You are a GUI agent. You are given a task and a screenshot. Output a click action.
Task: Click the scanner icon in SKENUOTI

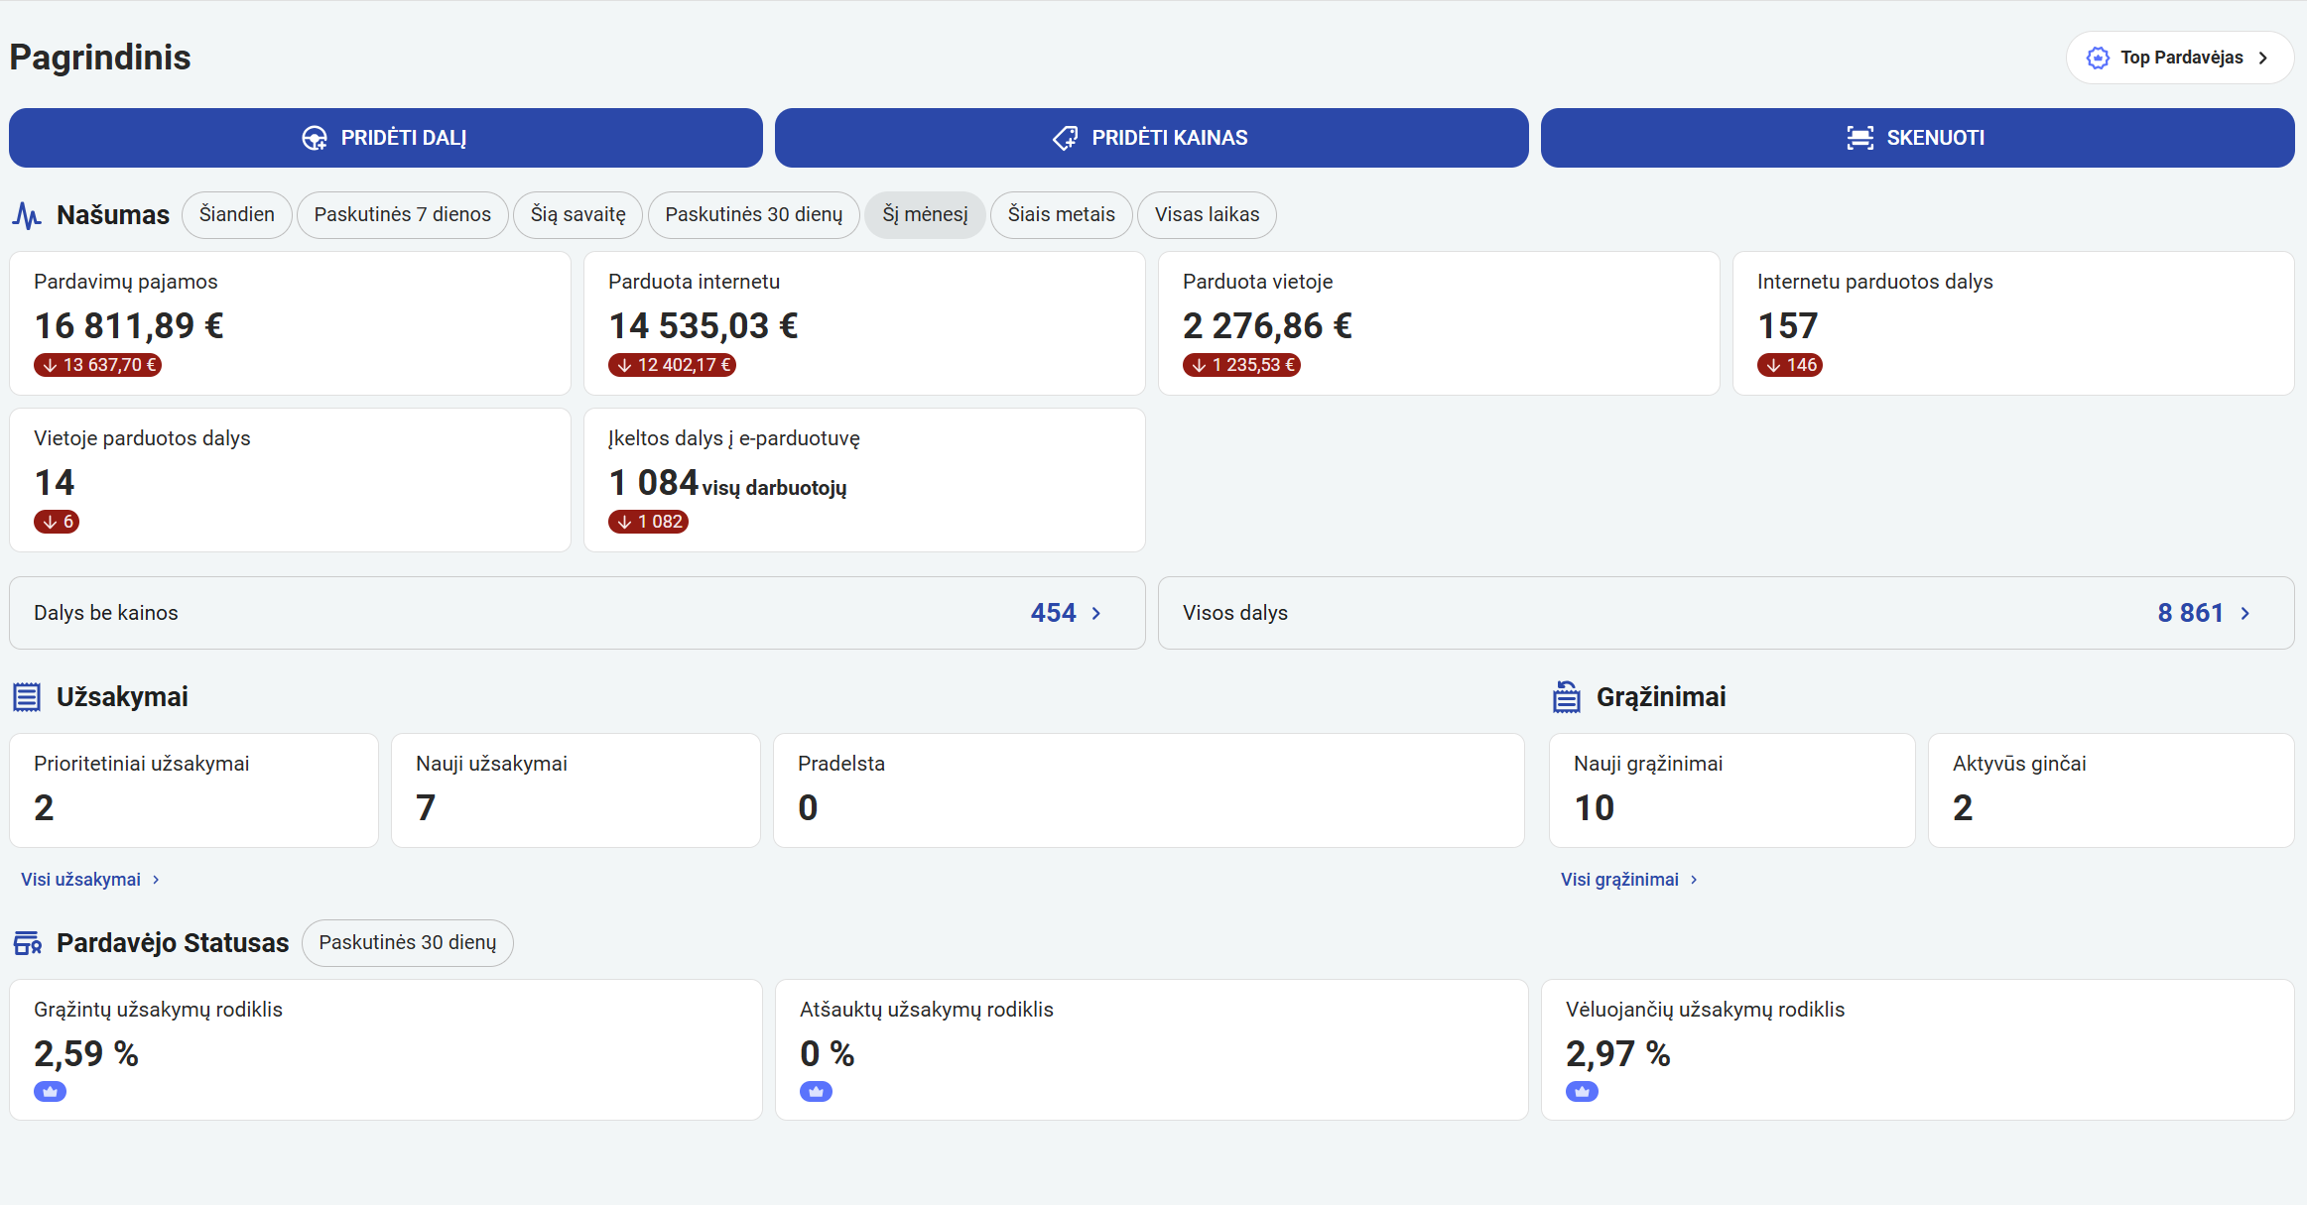1860,138
